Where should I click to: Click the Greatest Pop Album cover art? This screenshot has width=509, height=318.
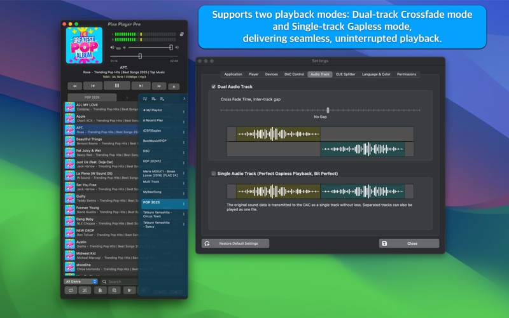pos(84,45)
